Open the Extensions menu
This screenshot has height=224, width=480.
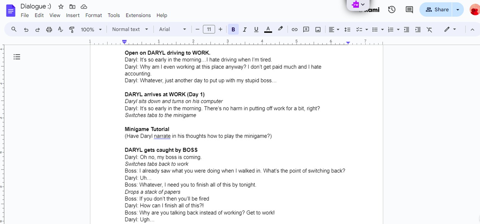[138, 15]
